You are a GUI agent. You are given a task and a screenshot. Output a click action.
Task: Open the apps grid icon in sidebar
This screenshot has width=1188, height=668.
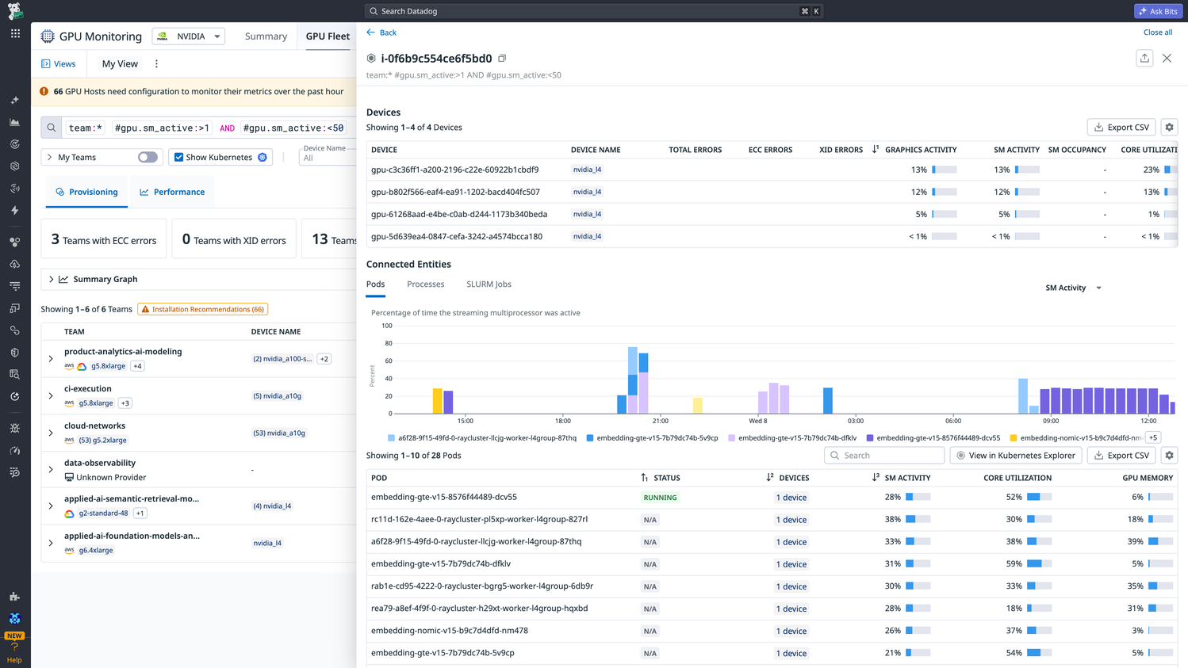[15, 33]
